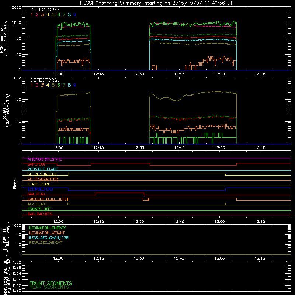Screen dimensions: 295x295
Task: Click the 13:15 time label under the decimation panel
Action: [260, 258]
